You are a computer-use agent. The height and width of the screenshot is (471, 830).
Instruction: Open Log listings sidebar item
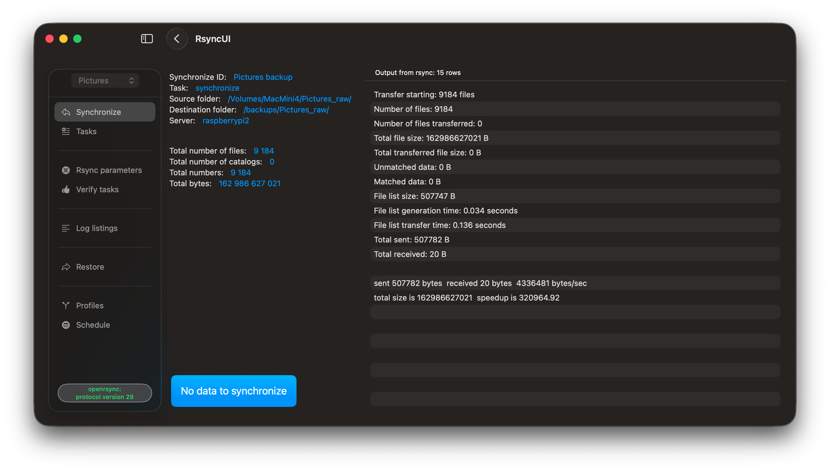click(x=97, y=228)
